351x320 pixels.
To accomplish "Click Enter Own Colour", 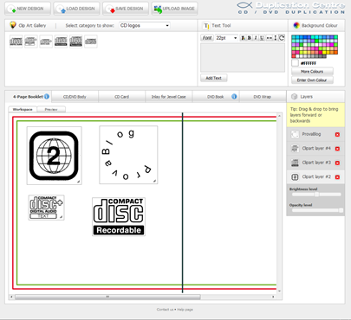I will click(x=312, y=80).
